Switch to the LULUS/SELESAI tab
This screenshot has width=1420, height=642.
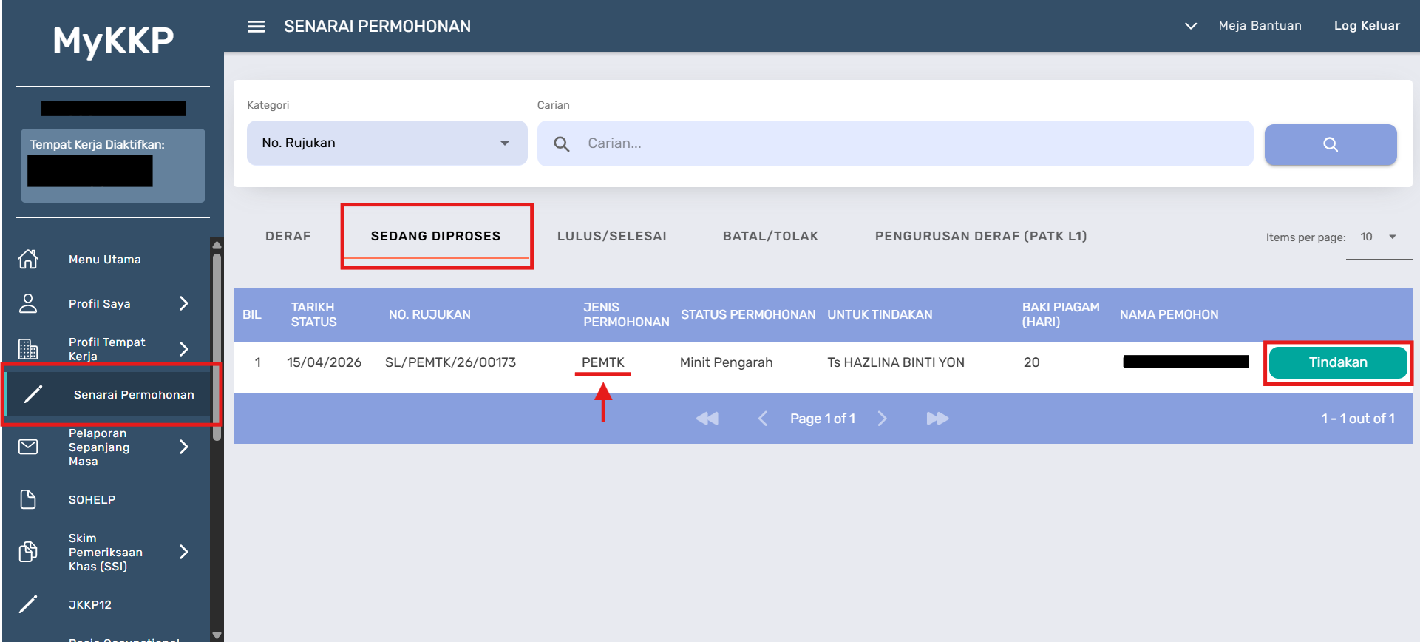point(611,236)
